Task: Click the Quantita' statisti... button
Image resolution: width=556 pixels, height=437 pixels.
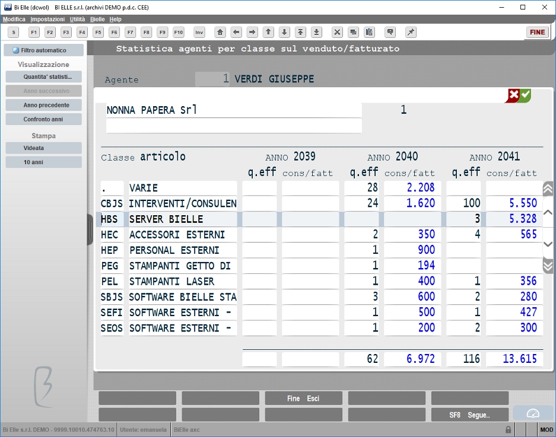Action: (44, 77)
